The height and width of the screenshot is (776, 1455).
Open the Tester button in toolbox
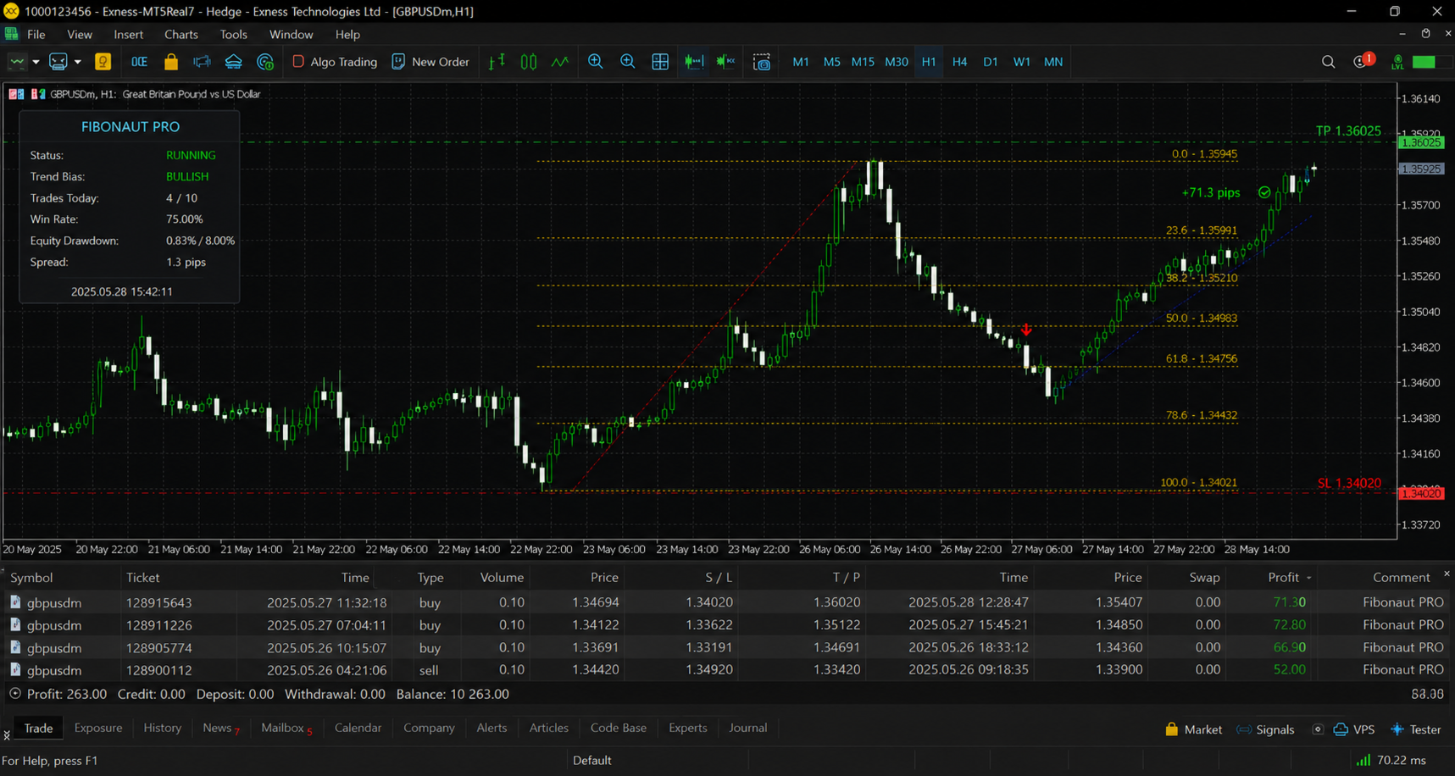click(x=1416, y=729)
